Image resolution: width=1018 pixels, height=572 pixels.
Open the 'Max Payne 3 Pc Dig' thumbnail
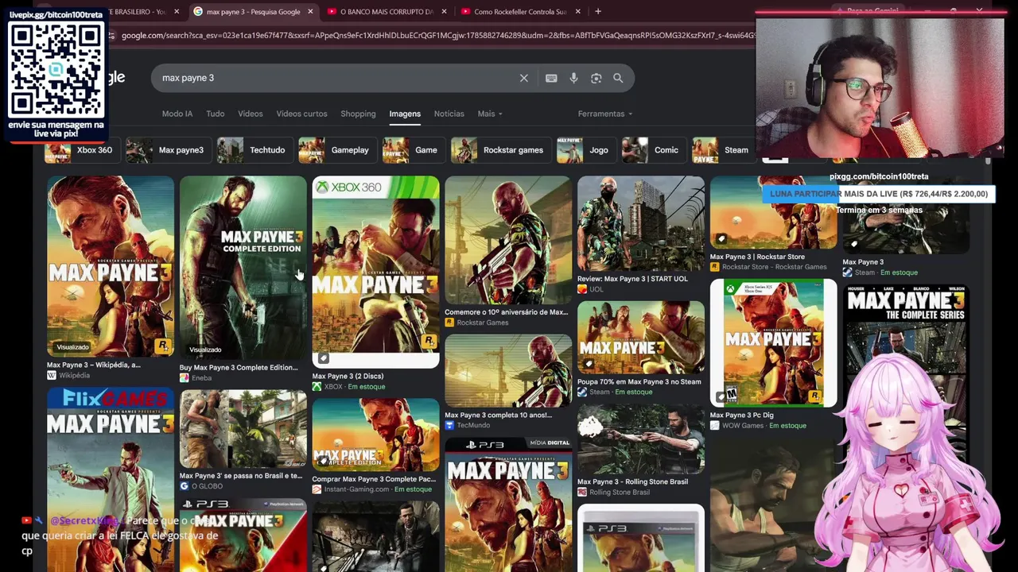click(x=773, y=343)
